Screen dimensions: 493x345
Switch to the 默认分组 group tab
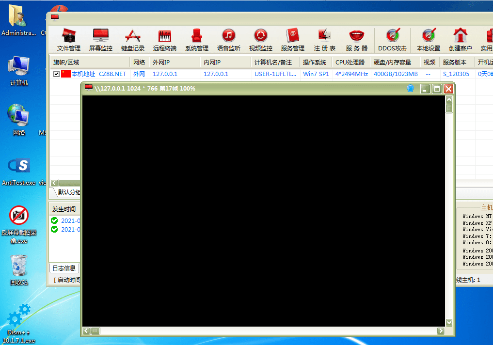click(69, 192)
